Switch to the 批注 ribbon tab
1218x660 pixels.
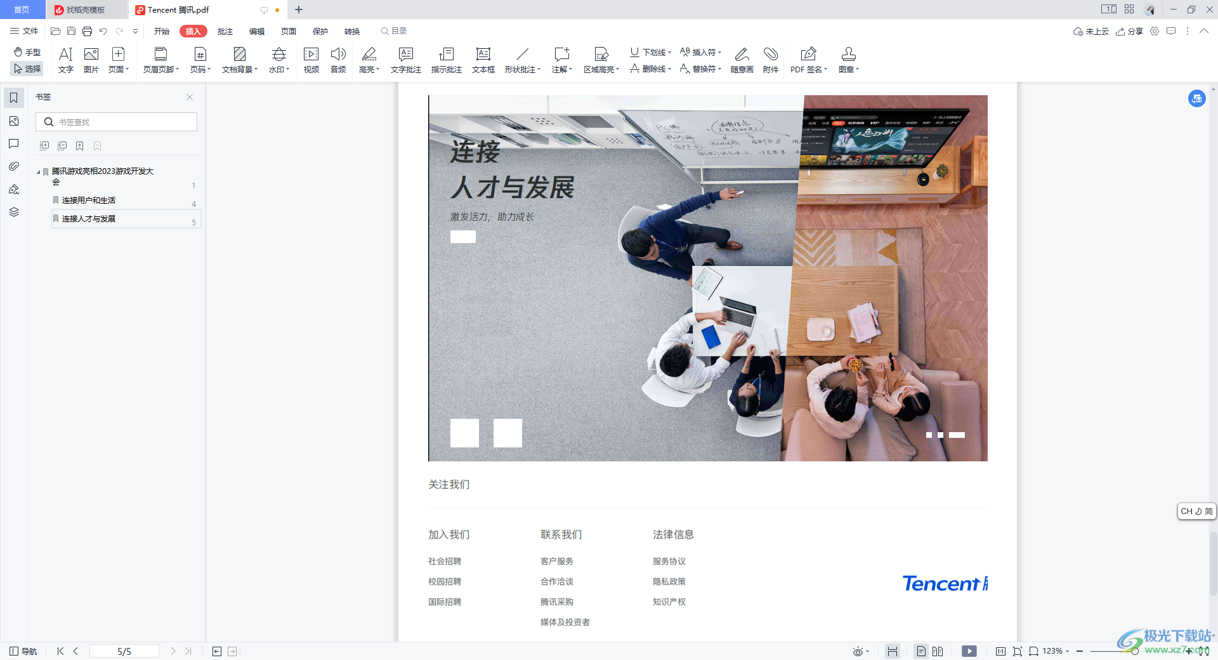(225, 31)
